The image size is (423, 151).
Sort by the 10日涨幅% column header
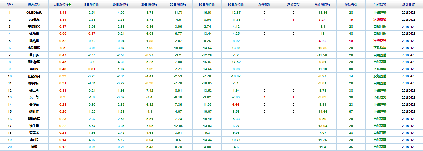point(120,5)
